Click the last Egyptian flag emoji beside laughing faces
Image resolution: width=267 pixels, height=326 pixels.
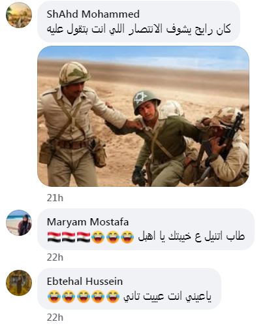(x=84, y=237)
